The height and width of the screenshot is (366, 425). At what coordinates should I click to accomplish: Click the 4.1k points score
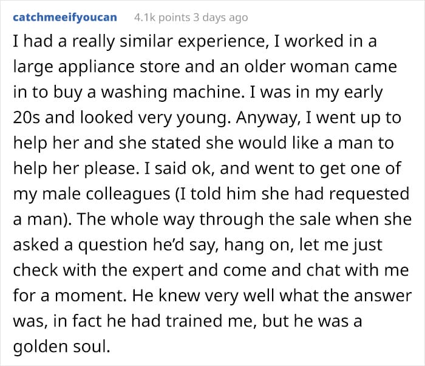(162, 18)
